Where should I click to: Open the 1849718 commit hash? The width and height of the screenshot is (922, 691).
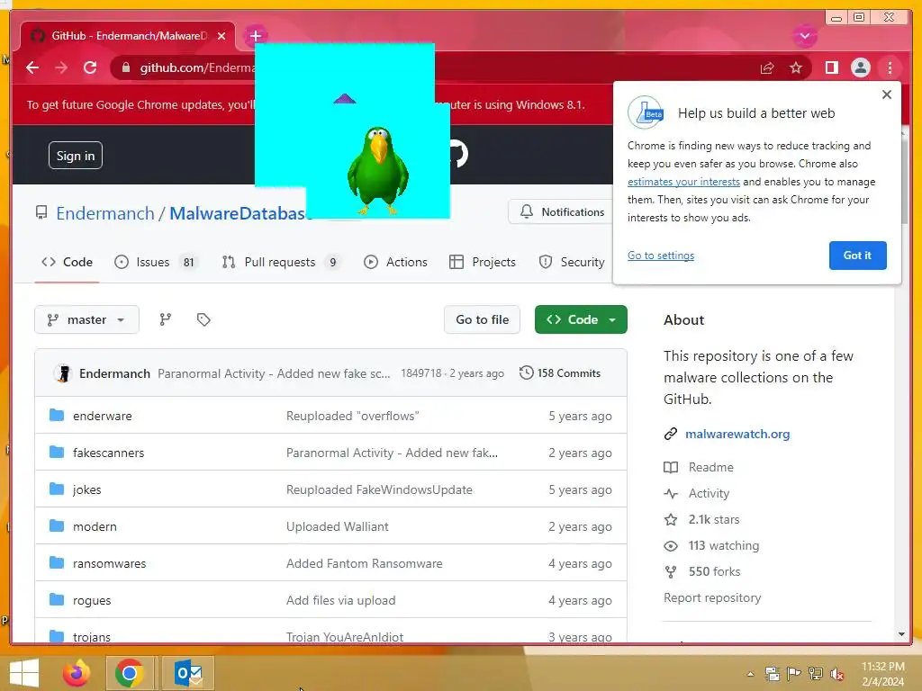pyautogui.click(x=421, y=373)
